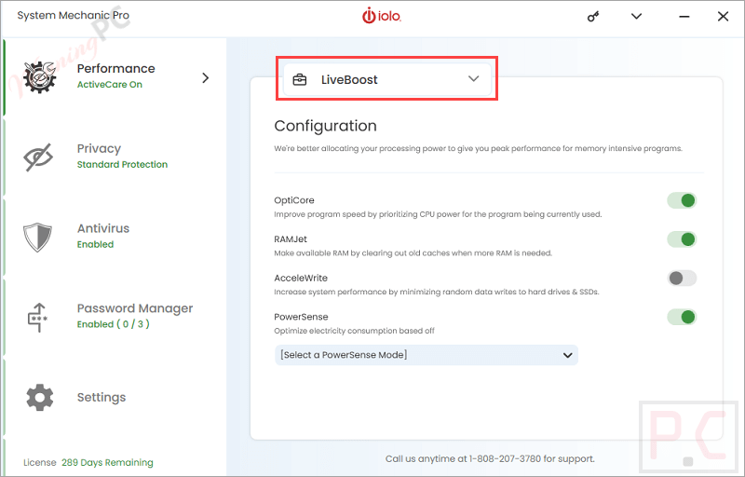The width and height of the screenshot is (745, 477).
Task: Click Enabled status under Antivirus
Action: tap(96, 244)
